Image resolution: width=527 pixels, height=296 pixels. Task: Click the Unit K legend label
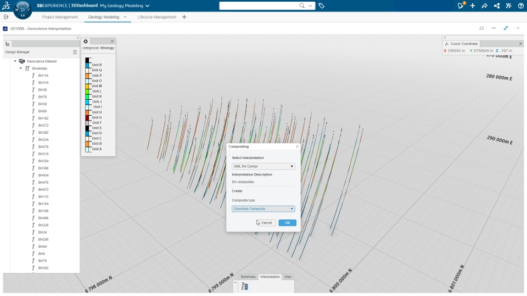(x=97, y=96)
